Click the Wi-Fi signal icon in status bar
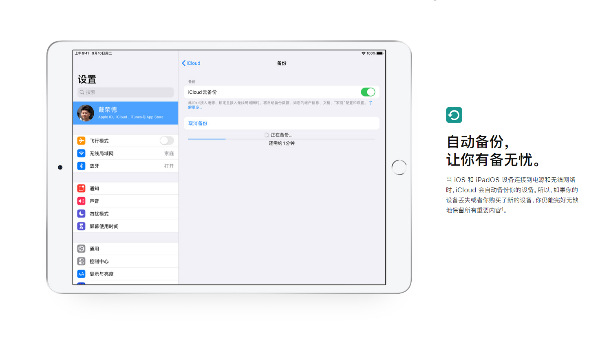Image resolution: width=598 pixels, height=337 pixels. point(363,53)
